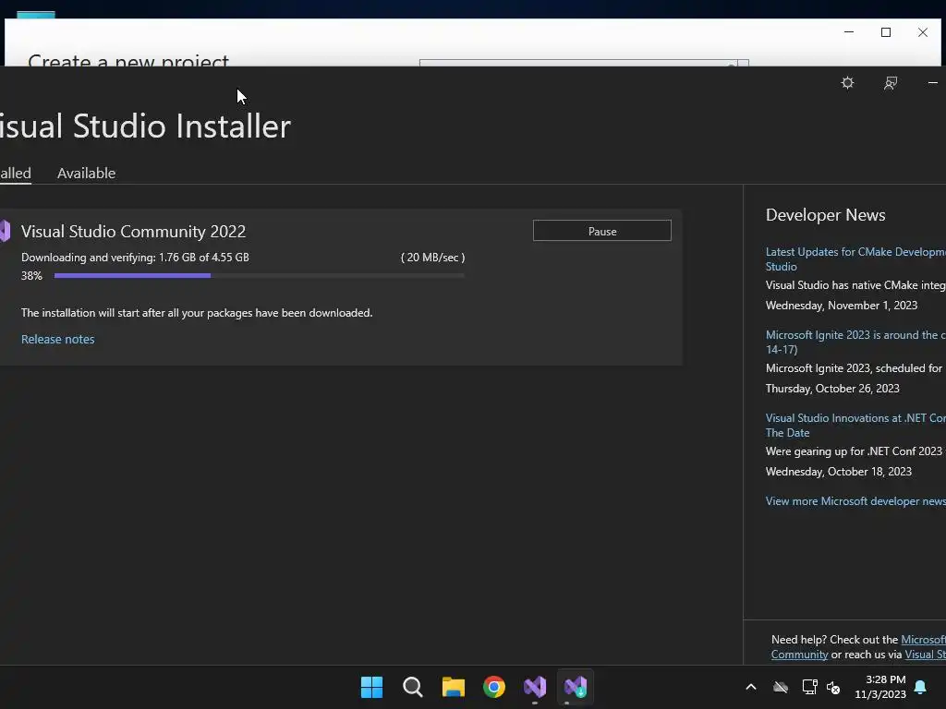Open the Windows Start menu
The height and width of the screenshot is (709, 946).
point(371,687)
